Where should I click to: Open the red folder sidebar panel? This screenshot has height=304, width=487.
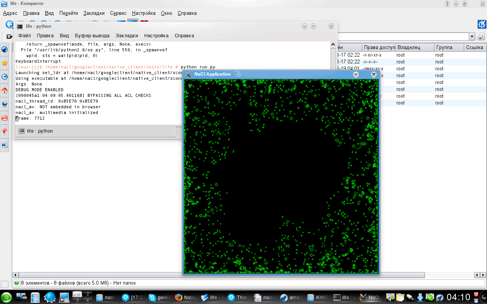(5, 118)
